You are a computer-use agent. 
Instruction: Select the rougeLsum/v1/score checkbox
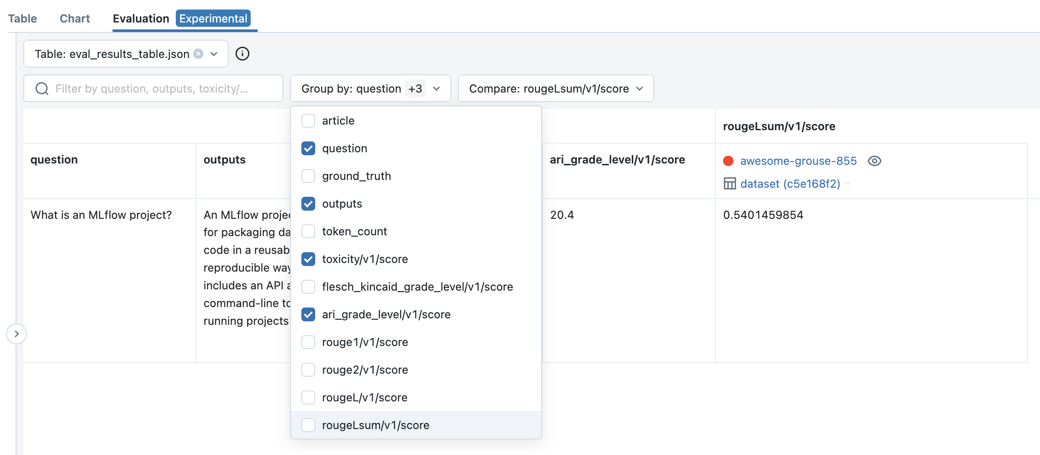308,425
